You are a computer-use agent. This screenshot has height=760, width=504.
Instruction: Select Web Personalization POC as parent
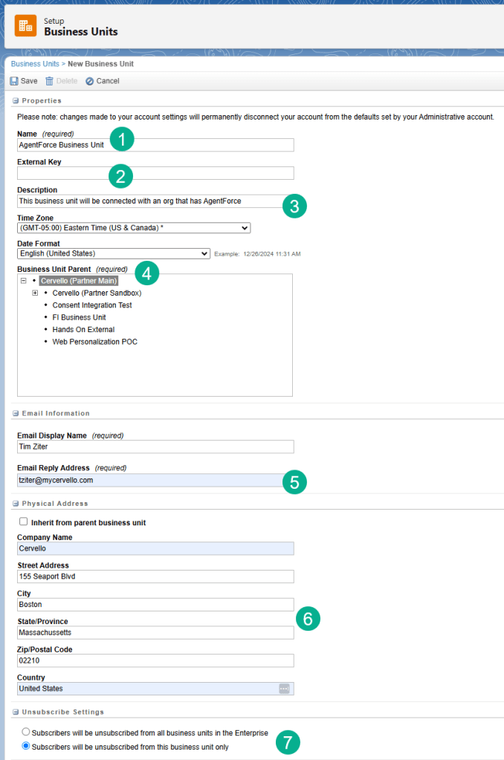coord(94,342)
